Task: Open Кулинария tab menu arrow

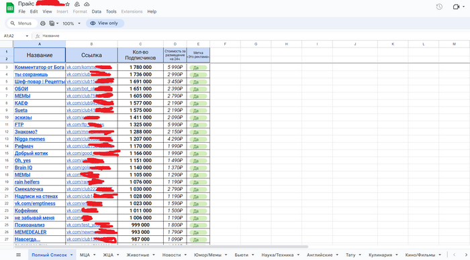Action: point(397,255)
